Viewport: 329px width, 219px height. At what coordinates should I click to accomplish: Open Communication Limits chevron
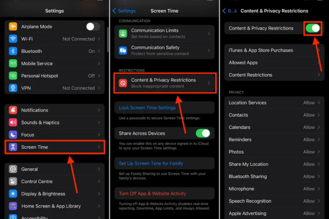coord(209,33)
